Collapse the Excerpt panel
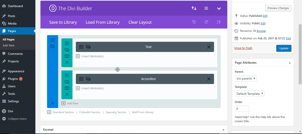Image resolution: width=302 pixels, height=134 pixels. tap(223, 130)
